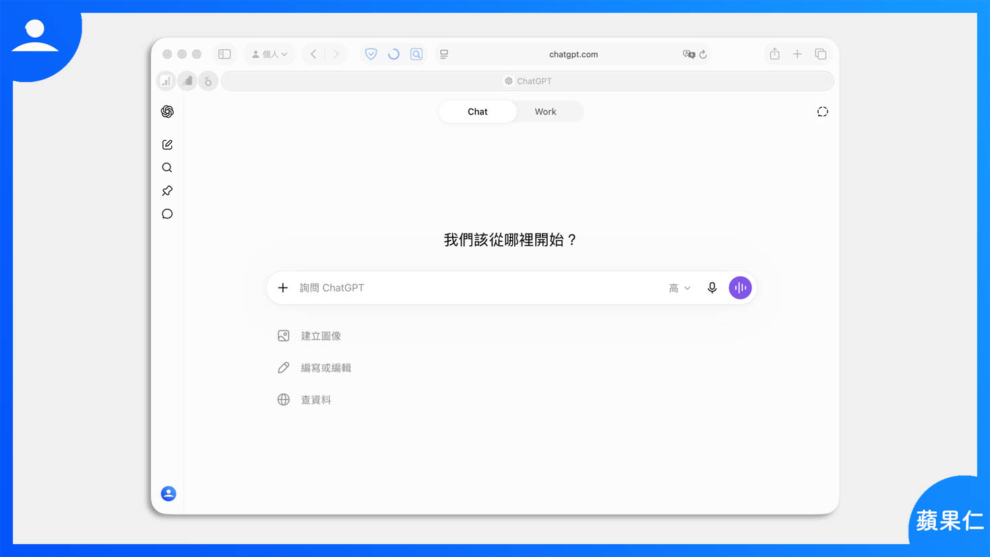Screen dimensions: 990x557
Task: Click the 編寫或編輯 suggestion
Action: pos(314,368)
